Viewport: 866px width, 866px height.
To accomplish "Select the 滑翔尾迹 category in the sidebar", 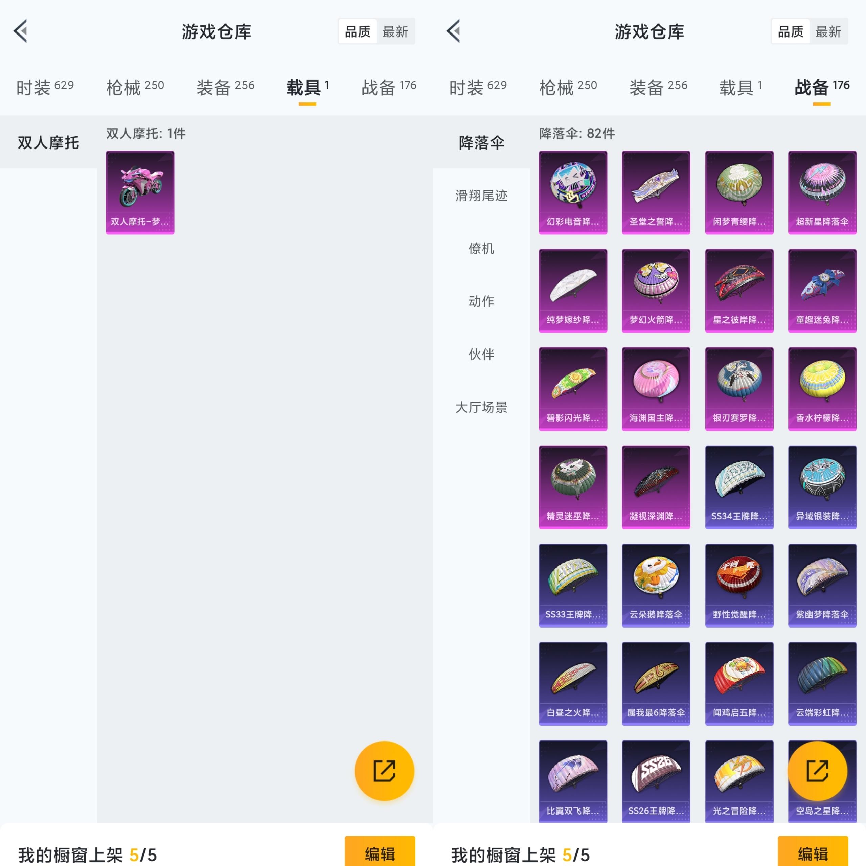I will pos(480,196).
